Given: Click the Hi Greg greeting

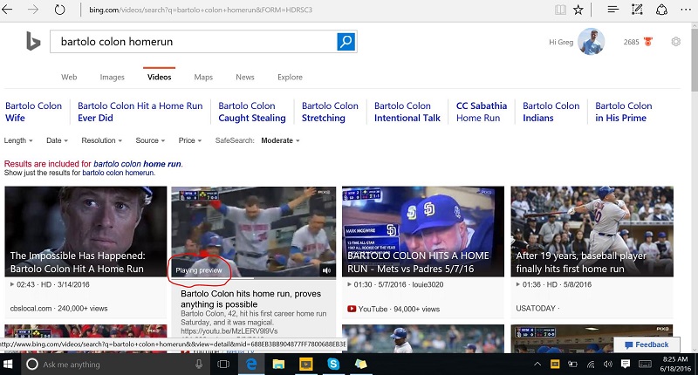Looking at the screenshot, I should [x=561, y=42].
